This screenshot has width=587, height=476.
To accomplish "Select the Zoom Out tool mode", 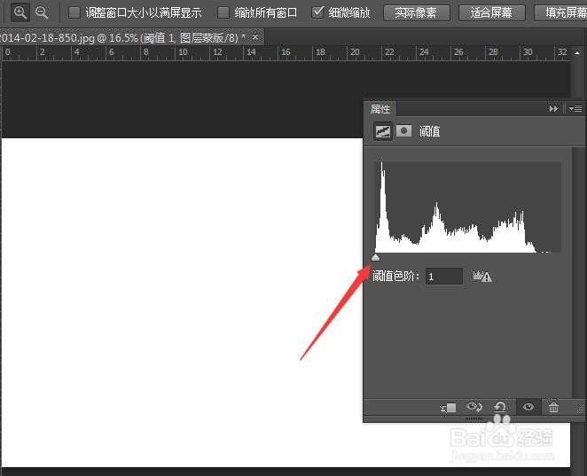I will coord(42,12).
